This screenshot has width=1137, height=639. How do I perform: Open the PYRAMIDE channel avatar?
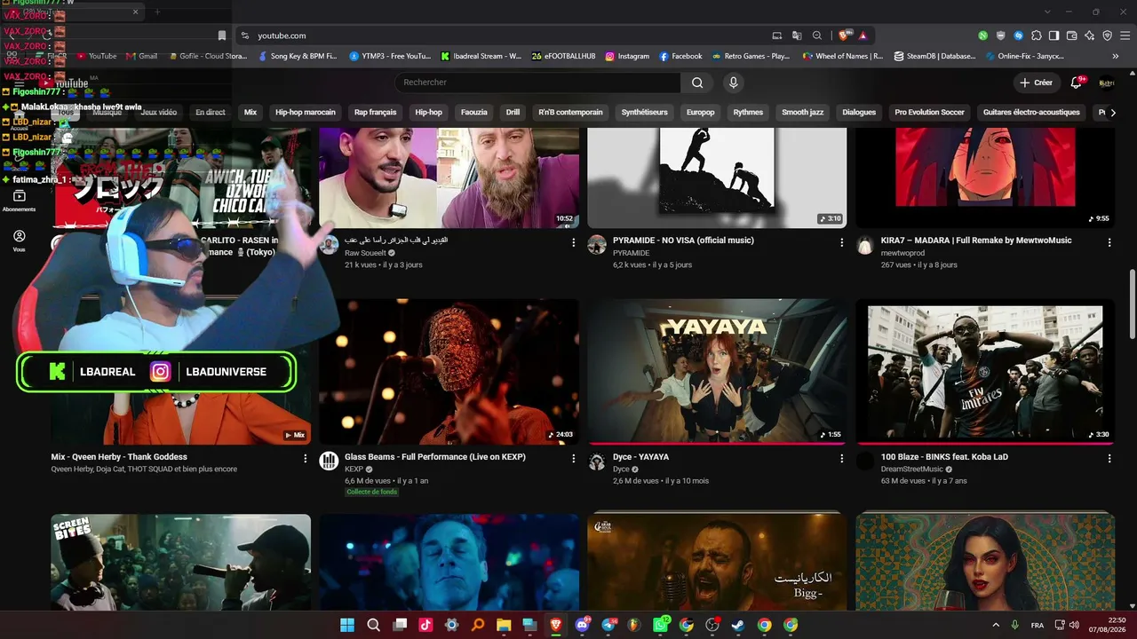tap(597, 245)
